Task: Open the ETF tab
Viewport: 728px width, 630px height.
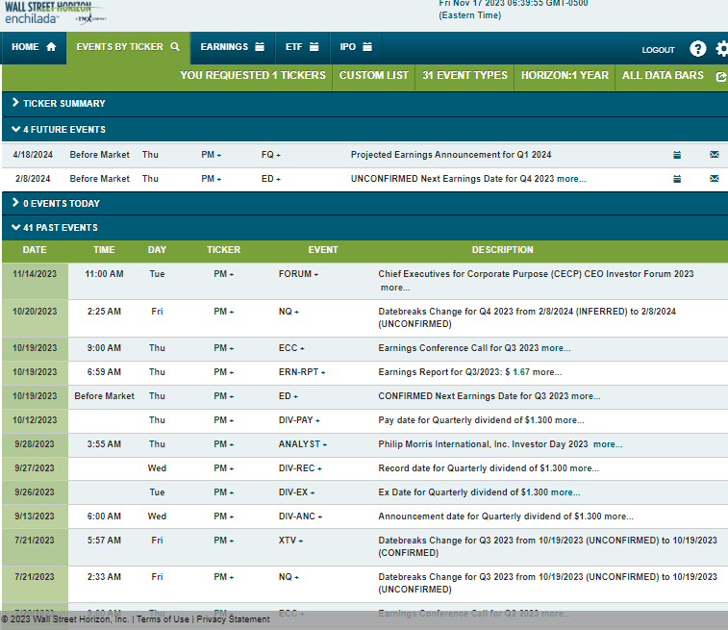Action: click(x=302, y=47)
